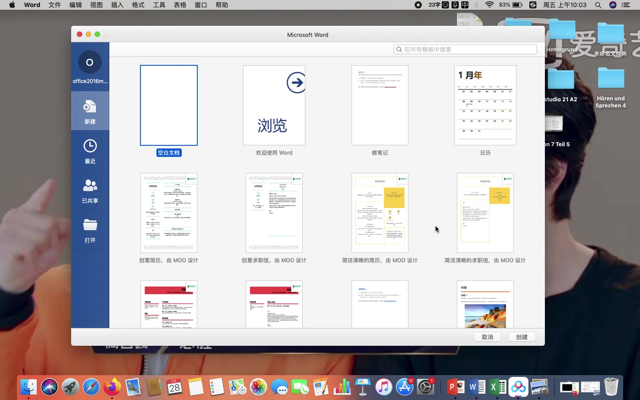
Task: Choose 创意求职信 MOO cover letter template
Action: [274, 213]
